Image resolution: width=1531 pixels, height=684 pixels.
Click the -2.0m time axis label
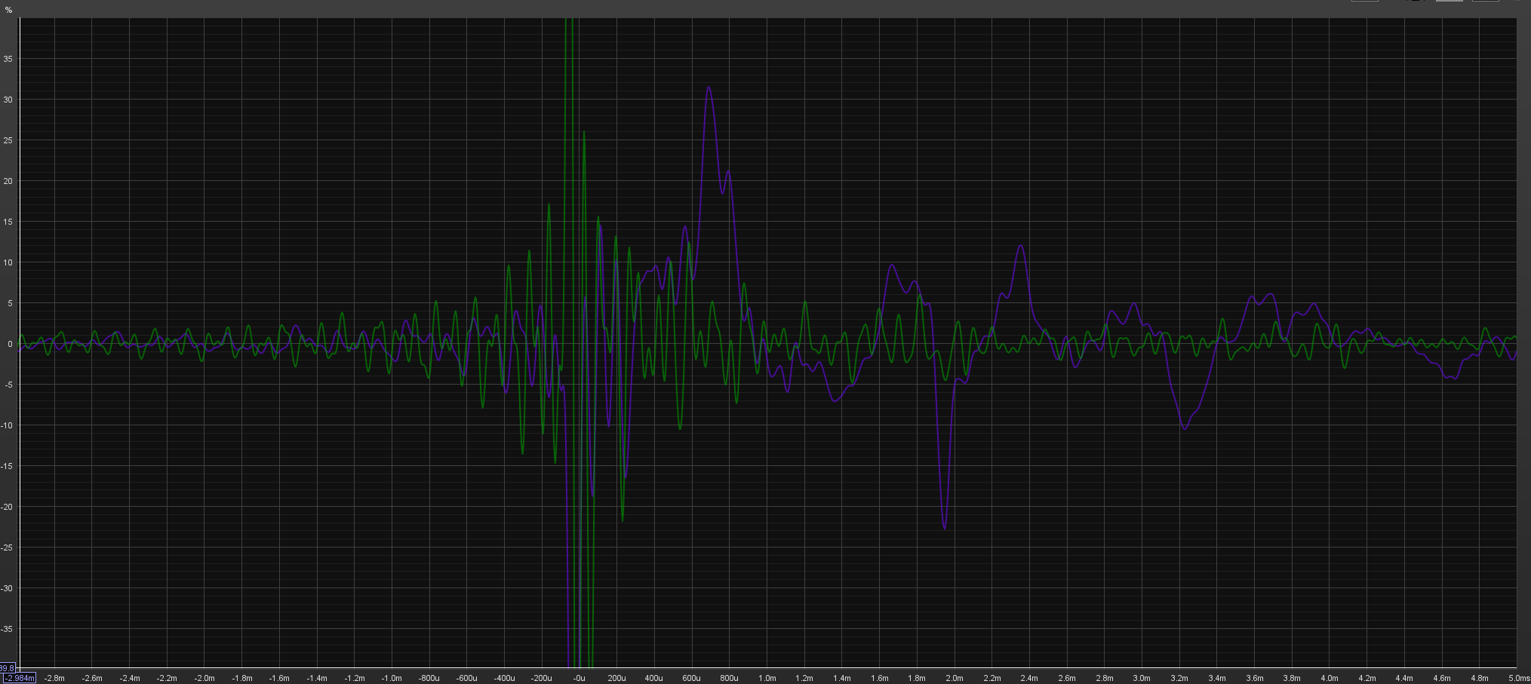(x=204, y=678)
